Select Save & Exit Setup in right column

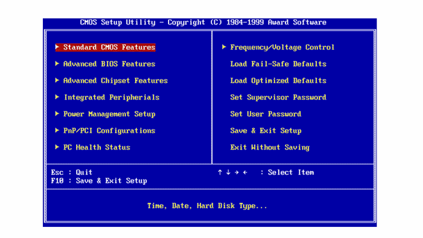click(x=265, y=131)
